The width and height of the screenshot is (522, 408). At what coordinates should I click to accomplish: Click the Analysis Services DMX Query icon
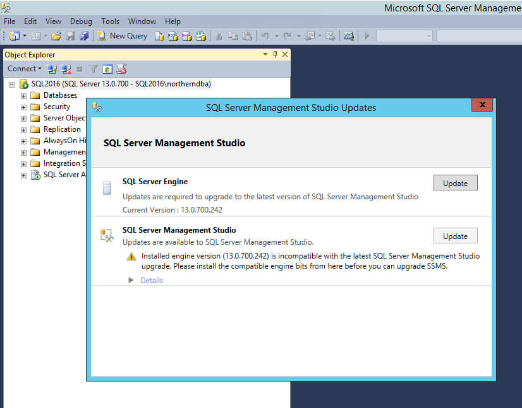coord(187,36)
